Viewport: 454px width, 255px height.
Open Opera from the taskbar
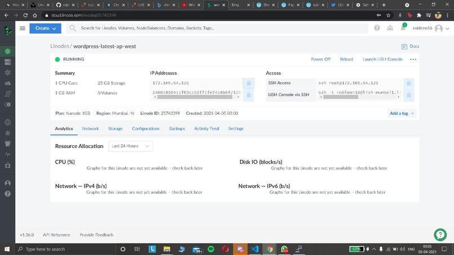tap(225, 249)
